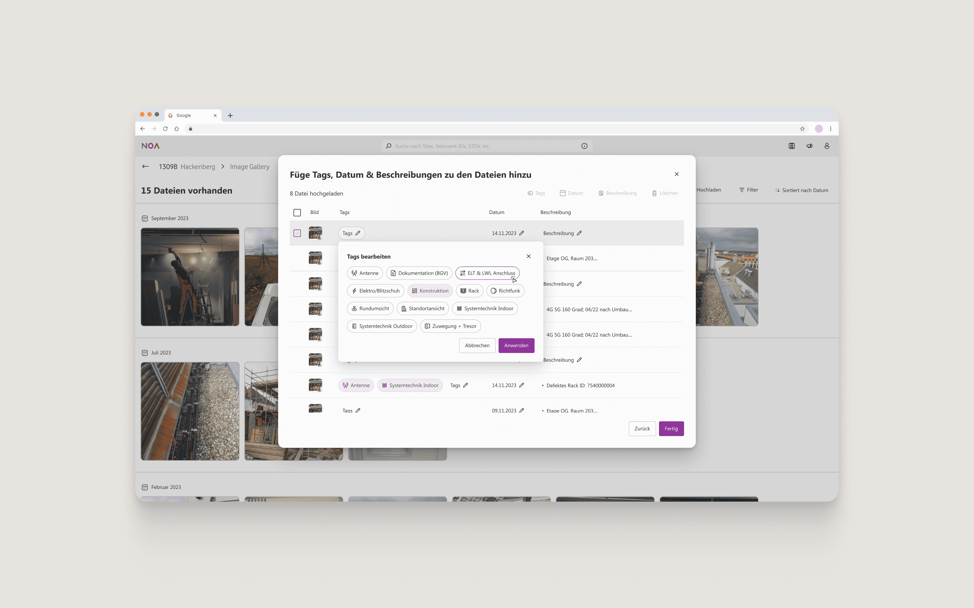974x608 pixels.
Task: Click bulk Datum toolbar action
Action: [x=572, y=193]
